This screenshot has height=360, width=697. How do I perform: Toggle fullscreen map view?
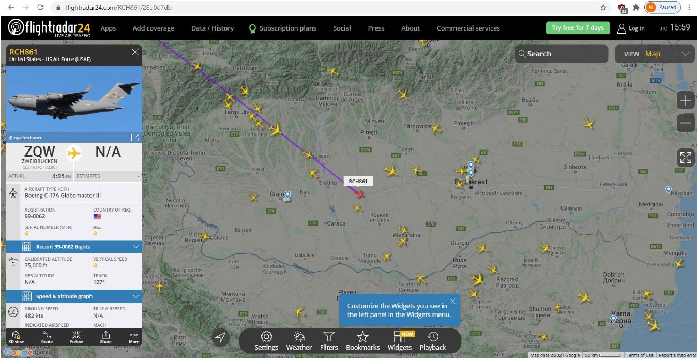(x=686, y=158)
